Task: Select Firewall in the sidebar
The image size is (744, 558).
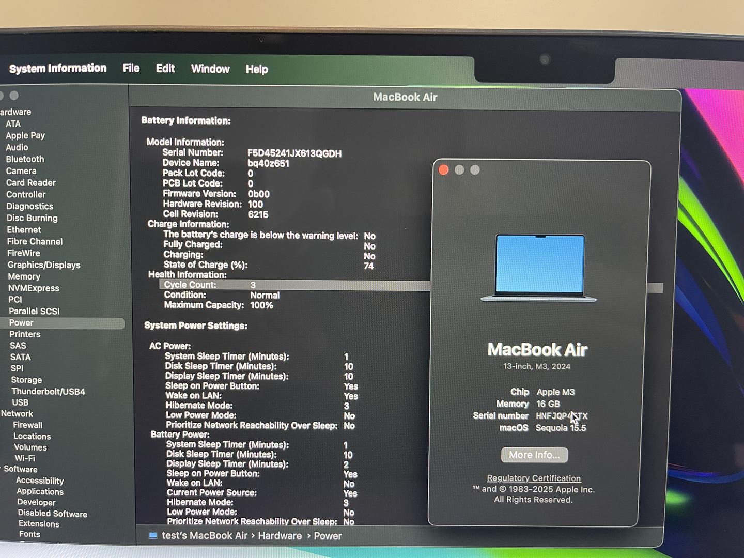Action: tap(28, 425)
